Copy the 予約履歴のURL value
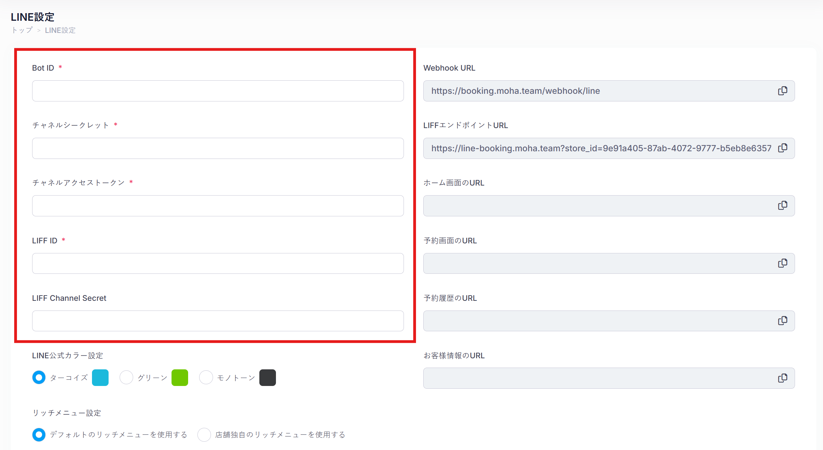This screenshot has width=823, height=450. pos(783,321)
